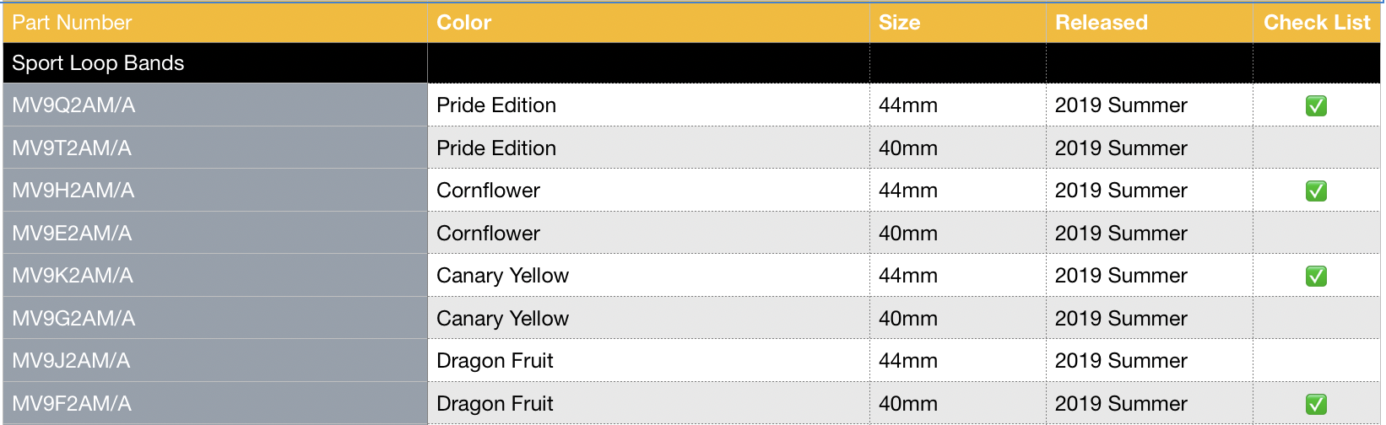
Task: Select the Part Number column header
Action: [x=72, y=23]
